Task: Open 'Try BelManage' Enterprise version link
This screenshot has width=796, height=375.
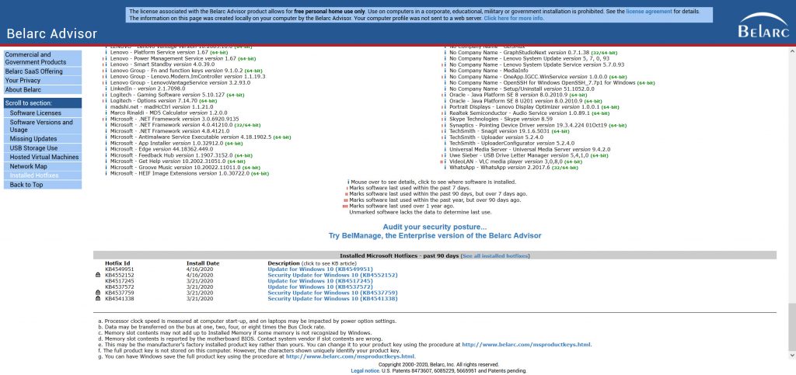Action: coord(435,236)
